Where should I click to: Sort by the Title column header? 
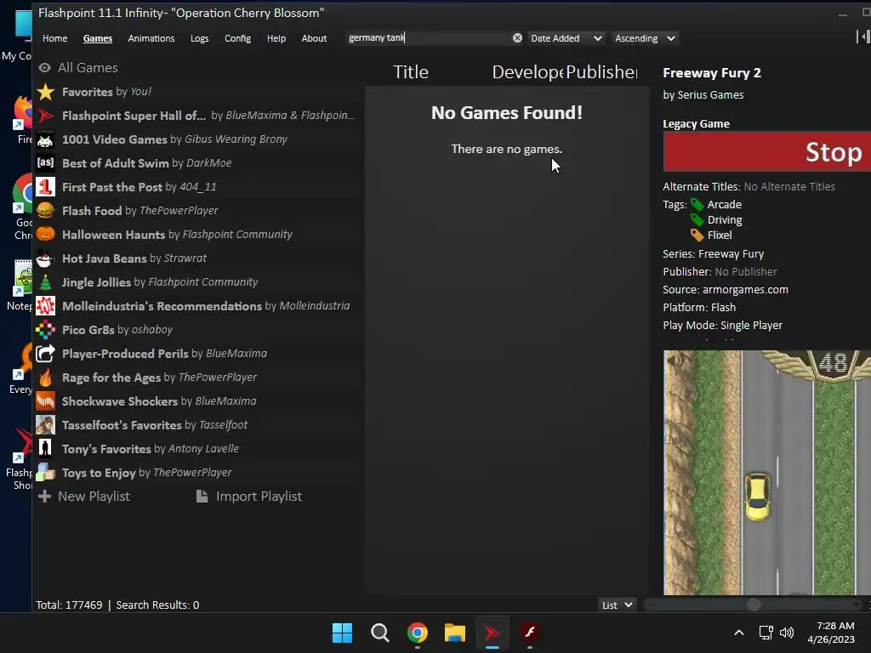[411, 72]
